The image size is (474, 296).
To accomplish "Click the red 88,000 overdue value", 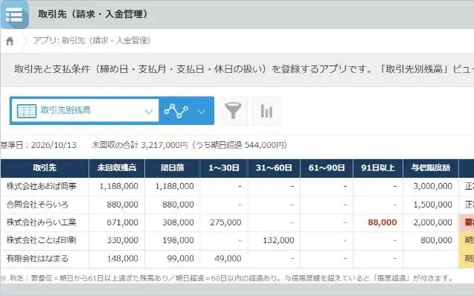I will (382, 222).
